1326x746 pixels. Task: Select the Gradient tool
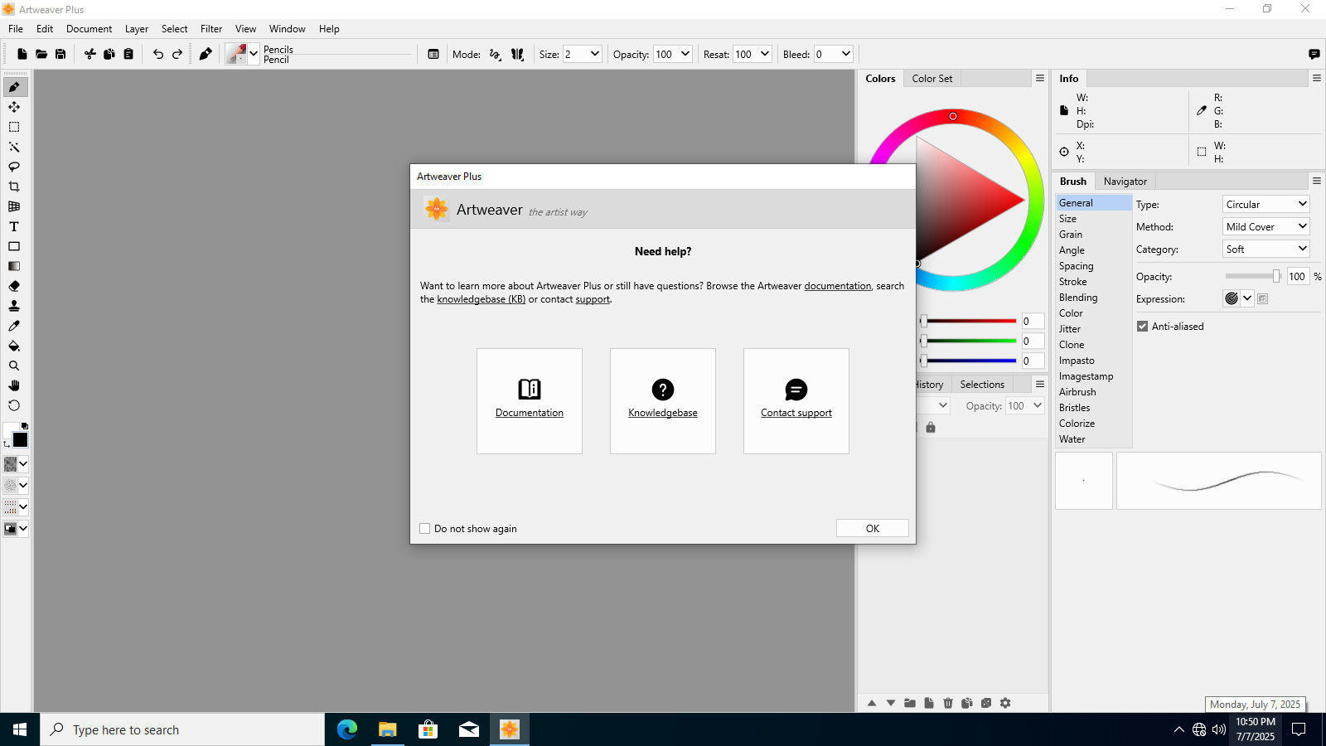tap(14, 266)
